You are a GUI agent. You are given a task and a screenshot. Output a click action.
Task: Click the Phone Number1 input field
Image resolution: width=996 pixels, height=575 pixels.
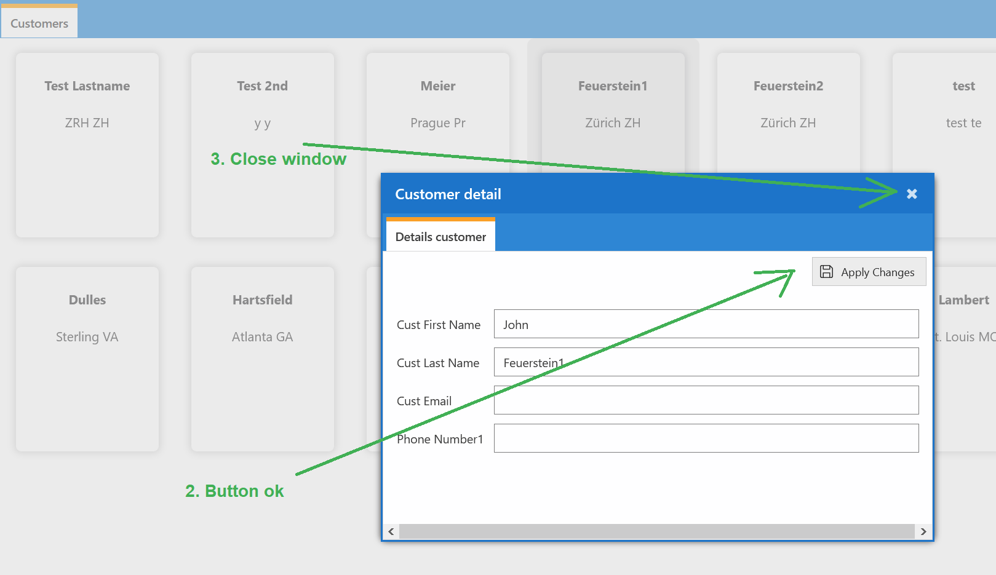pyautogui.click(x=706, y=438)
